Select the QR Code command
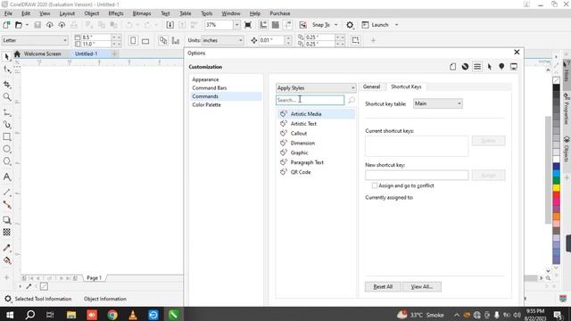 pos(301,172)
